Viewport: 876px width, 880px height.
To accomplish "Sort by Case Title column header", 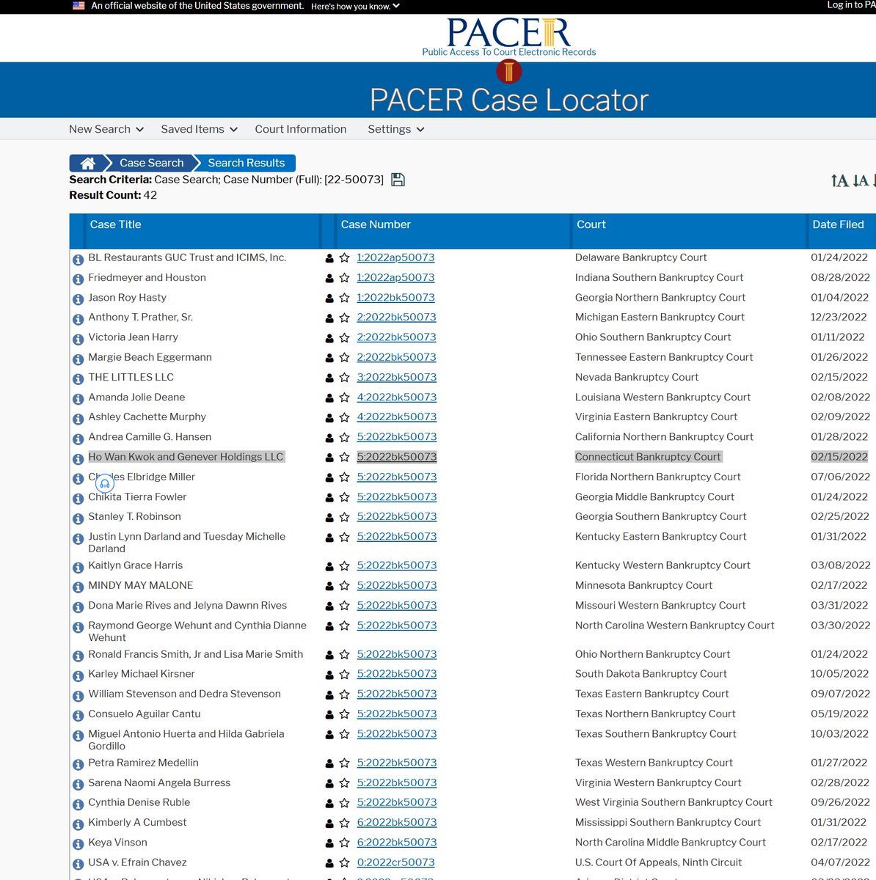I will (115, 224).
